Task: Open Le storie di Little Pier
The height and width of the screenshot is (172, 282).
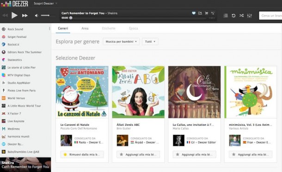Action: [18, 67]
